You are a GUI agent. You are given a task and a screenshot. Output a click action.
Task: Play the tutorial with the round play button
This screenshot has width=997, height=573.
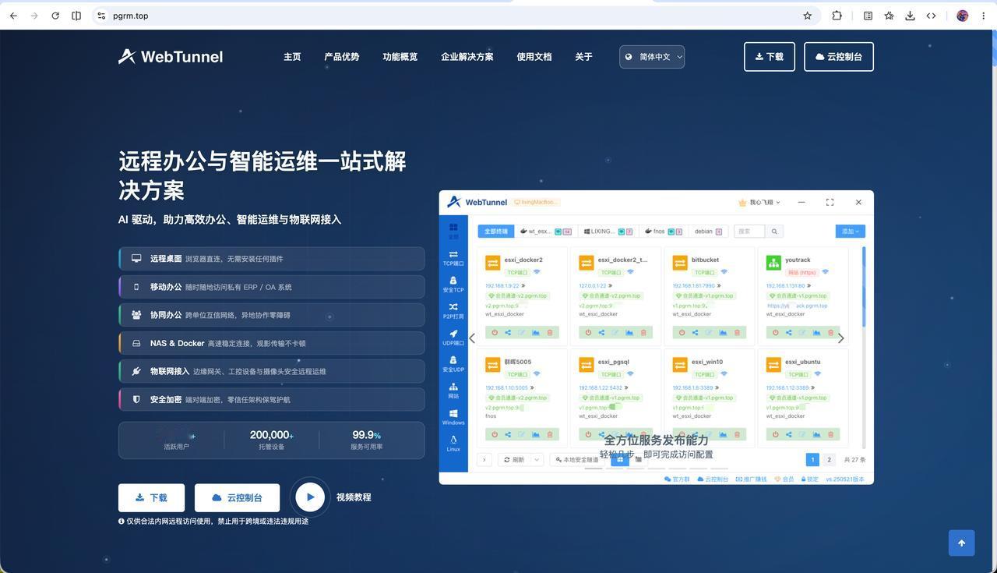pos(310,497)
